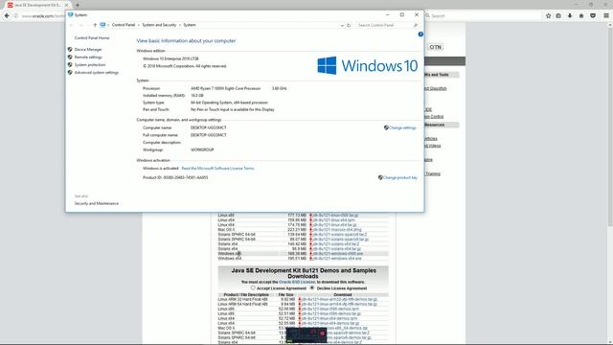This screenshot has width=613, height=345.
Task: Close the Java SE Development Kit tab
Action: pos(66,5)
